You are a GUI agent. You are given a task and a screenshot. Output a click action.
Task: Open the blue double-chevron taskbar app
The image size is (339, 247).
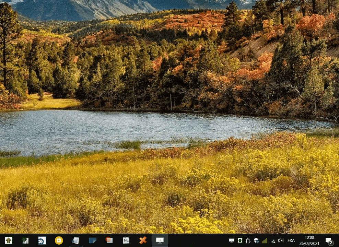tap(42, 240)
